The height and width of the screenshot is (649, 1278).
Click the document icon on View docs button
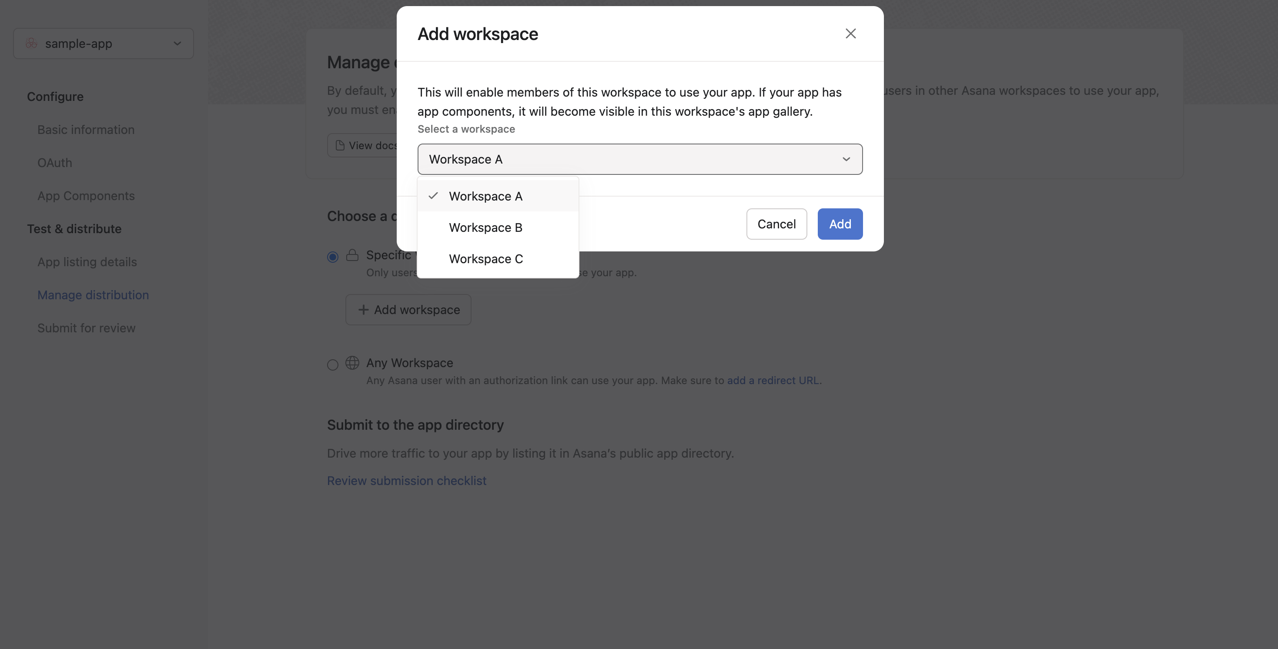340,145
